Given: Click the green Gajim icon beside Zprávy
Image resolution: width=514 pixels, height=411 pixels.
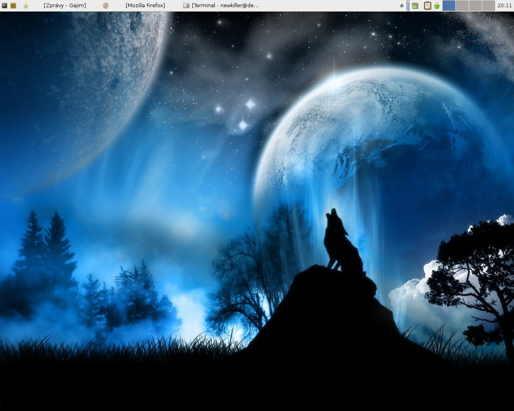Looking at the screenshot, I should point(26,6).
